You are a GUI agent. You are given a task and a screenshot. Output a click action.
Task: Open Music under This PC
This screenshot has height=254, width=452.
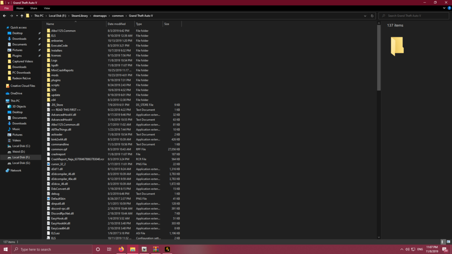pos(16,129)
